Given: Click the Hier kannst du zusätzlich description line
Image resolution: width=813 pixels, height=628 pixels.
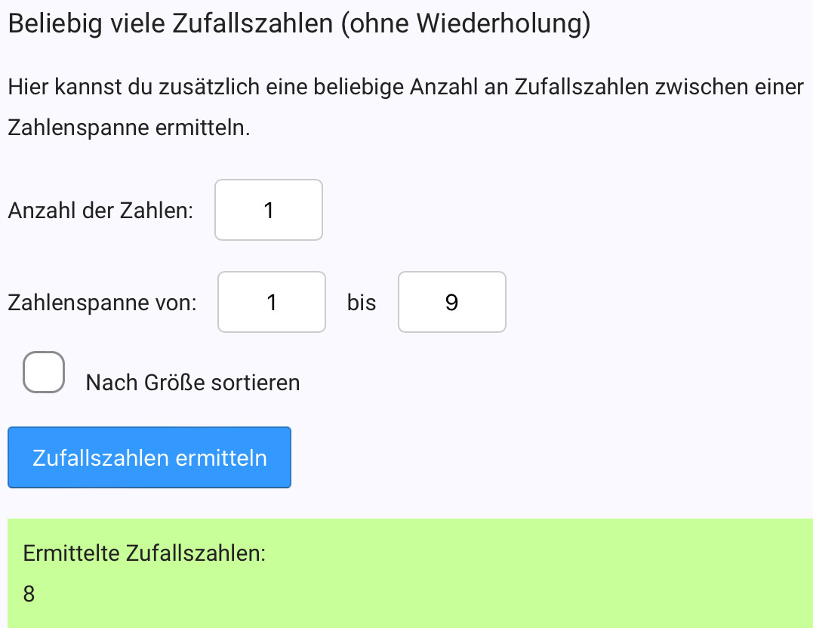Looking at the screenshot, I should [x=406, y=87].
